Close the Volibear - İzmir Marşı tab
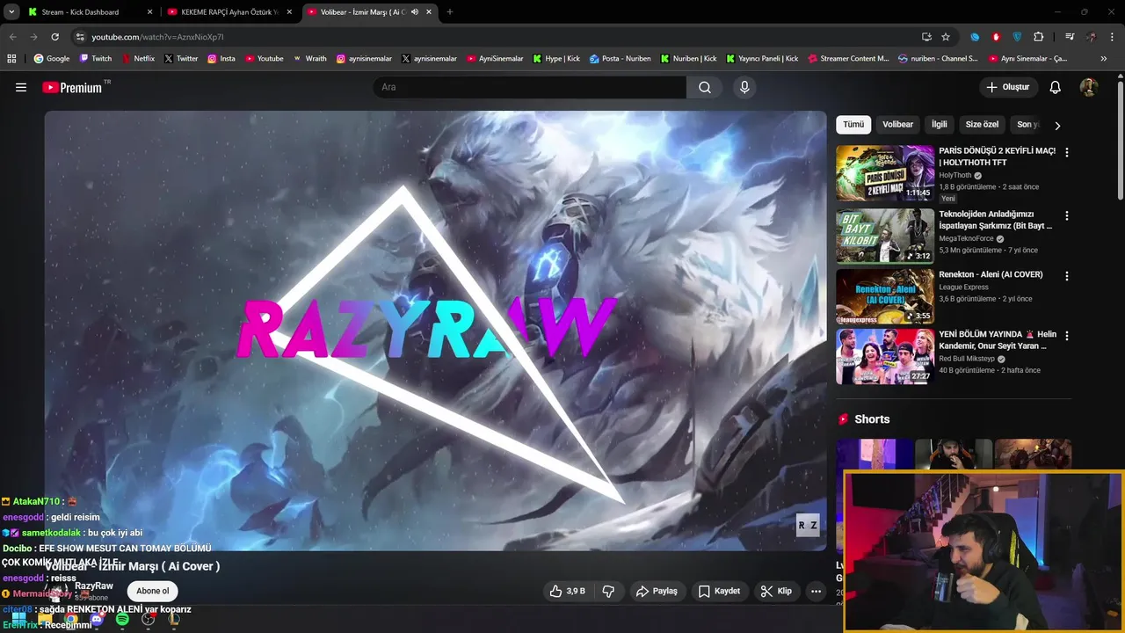The width and height of the screenshot is (1125, 633). 429,12
